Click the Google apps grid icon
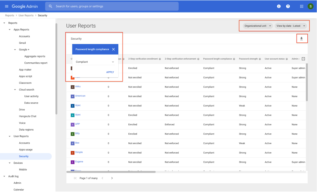This screenshot has width=317, height=192. [302, 6]
